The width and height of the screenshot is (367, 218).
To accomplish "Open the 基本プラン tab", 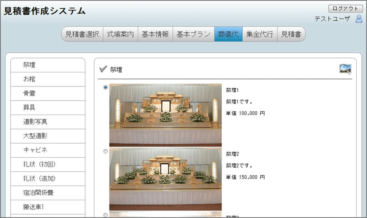I will [194, 34].
